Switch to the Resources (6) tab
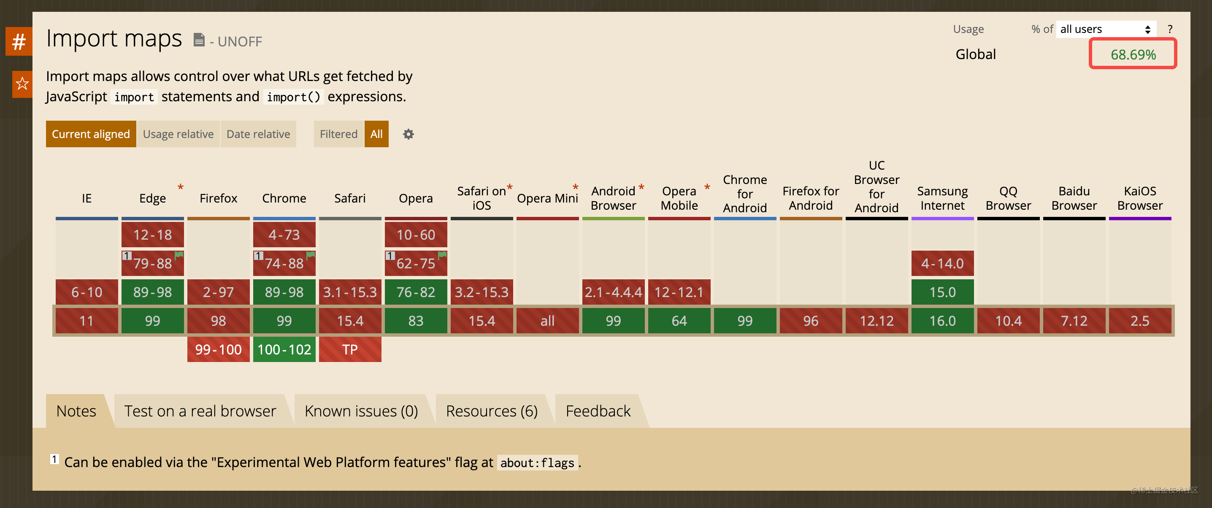 (492, 411)
